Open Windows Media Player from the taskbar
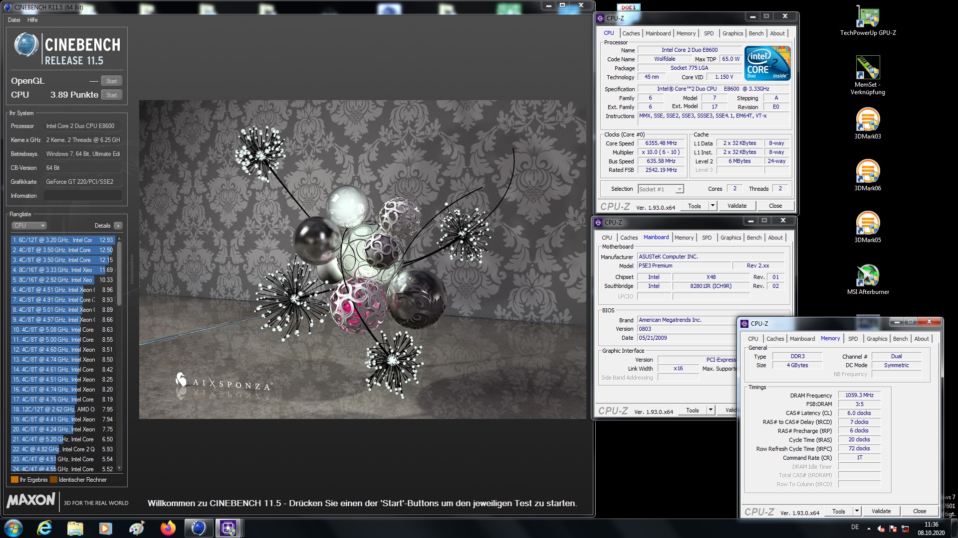This screenshot has height=538, width=958. (106, 528)
